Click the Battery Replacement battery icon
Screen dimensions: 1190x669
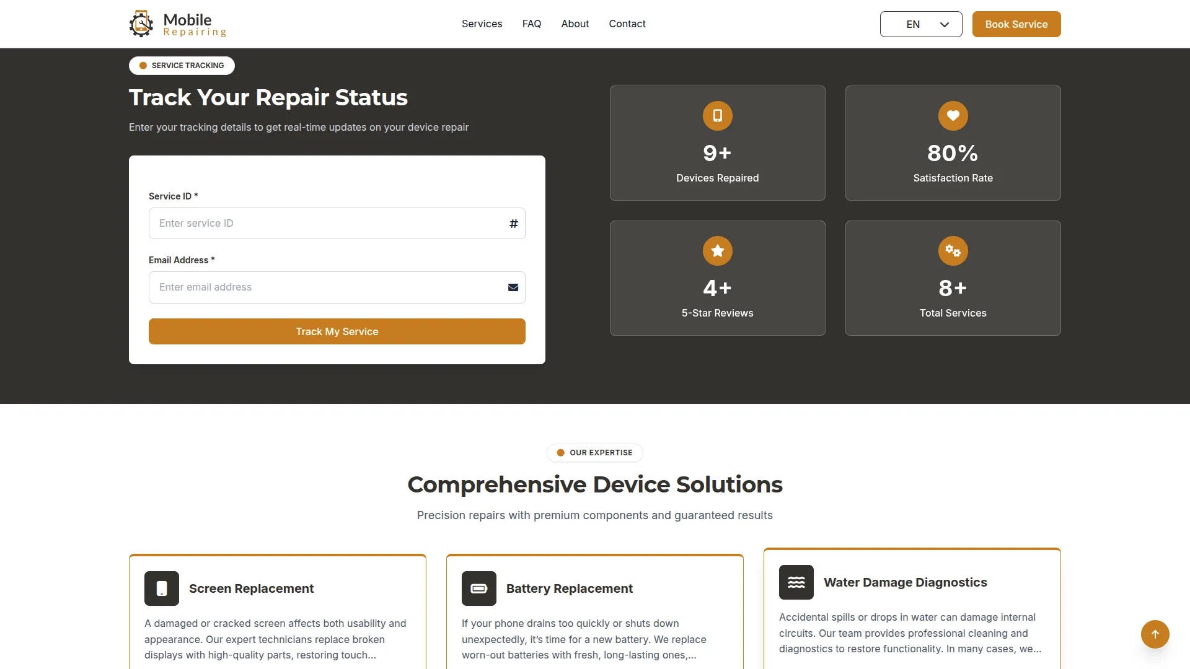click(x=478, y=588)
